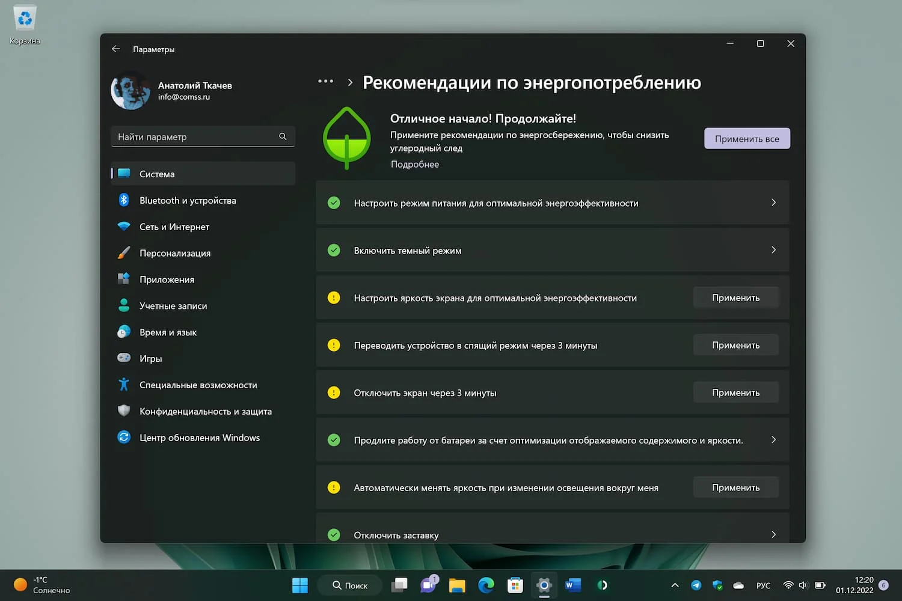902x601 pixels.
Task: Click the back arrow next to Параметры
Action: (x=116, y=49)
